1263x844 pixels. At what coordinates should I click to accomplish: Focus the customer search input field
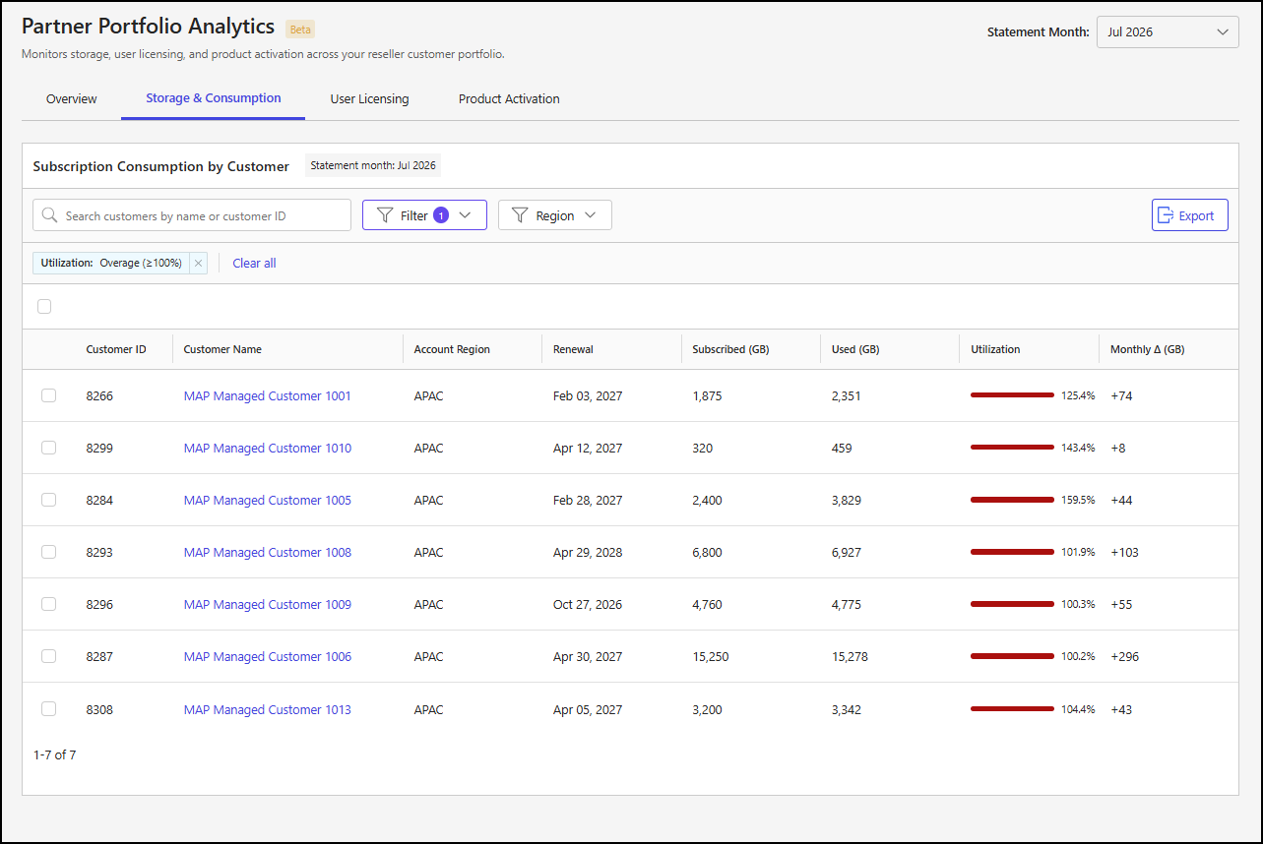click(x=192, y=215)
